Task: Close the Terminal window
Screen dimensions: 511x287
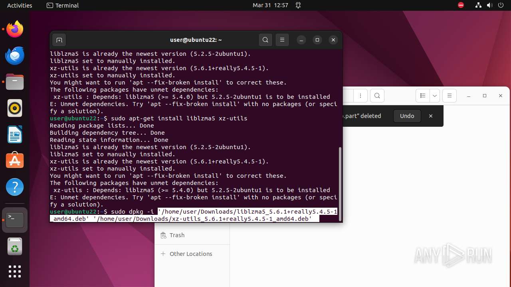Action: pos(333,40)
